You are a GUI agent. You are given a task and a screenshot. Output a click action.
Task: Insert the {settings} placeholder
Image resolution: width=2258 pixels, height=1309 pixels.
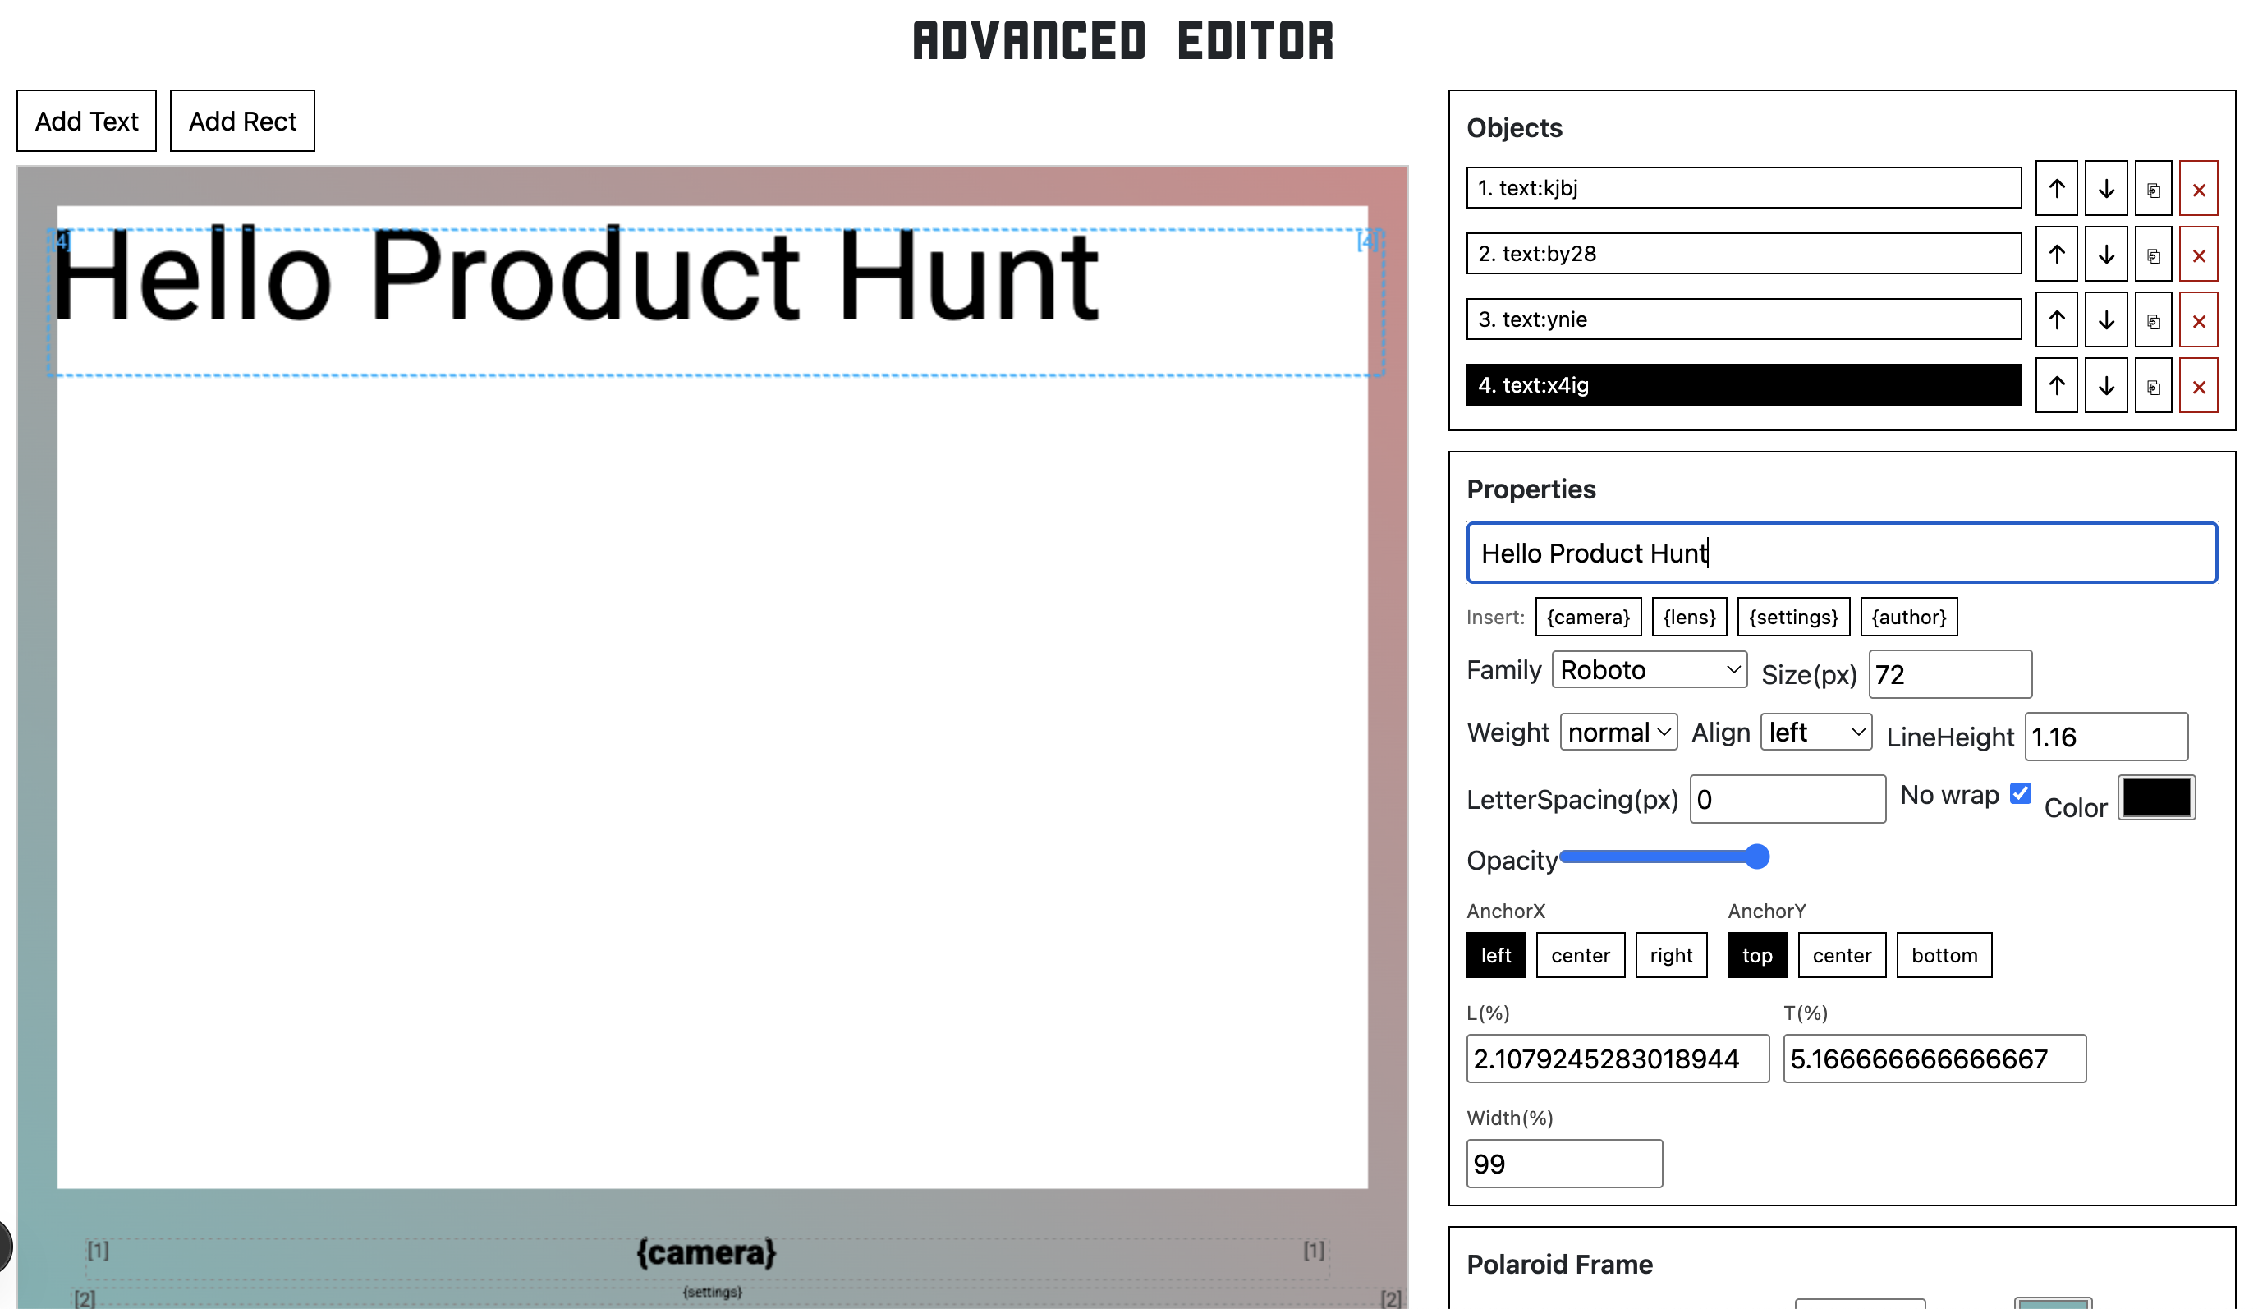pyautogui.click(x=1794, y=618)
